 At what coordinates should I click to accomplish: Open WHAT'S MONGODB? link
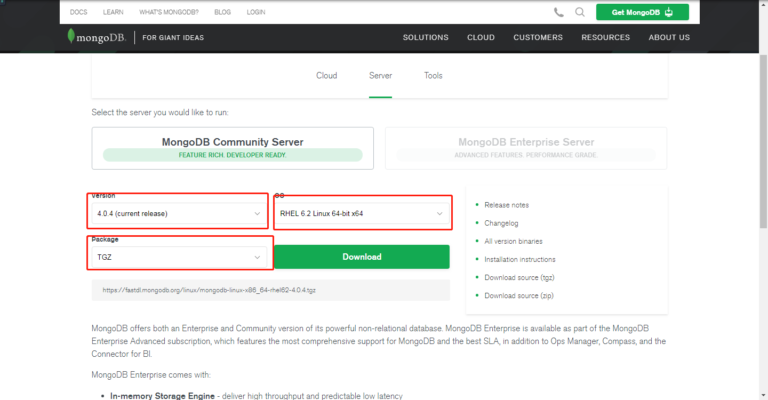tap(169, 12)
